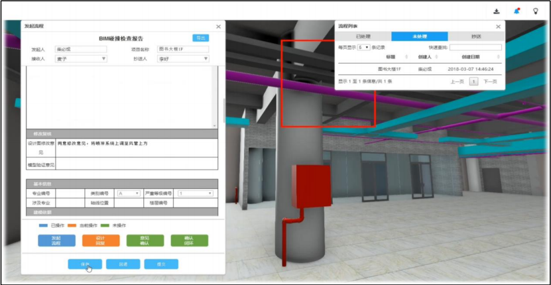Click the 发起人 input field
The image size is (551, 285).
81,49
